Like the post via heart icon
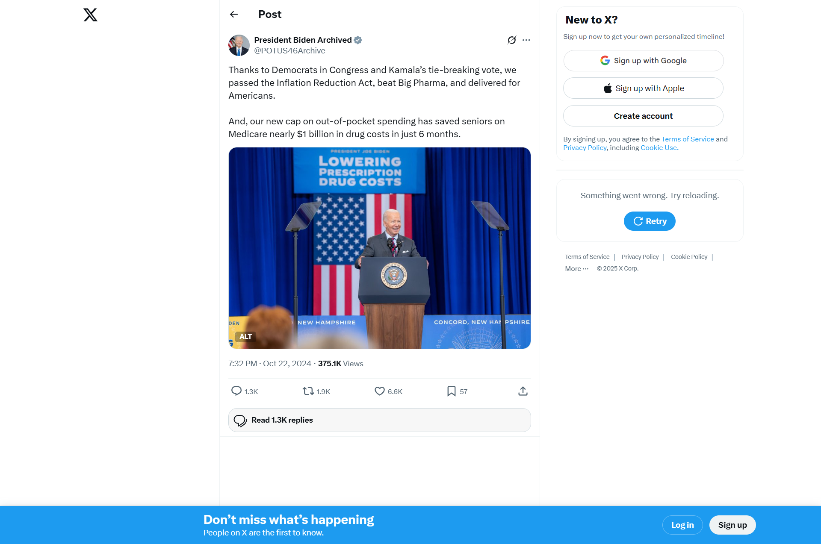This screenshot has height=544, width=821. point(380,391)
